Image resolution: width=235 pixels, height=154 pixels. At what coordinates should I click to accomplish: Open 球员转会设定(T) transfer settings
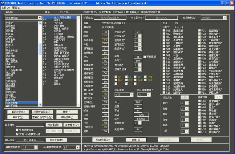pyautogui.click(x=43, y=112)
